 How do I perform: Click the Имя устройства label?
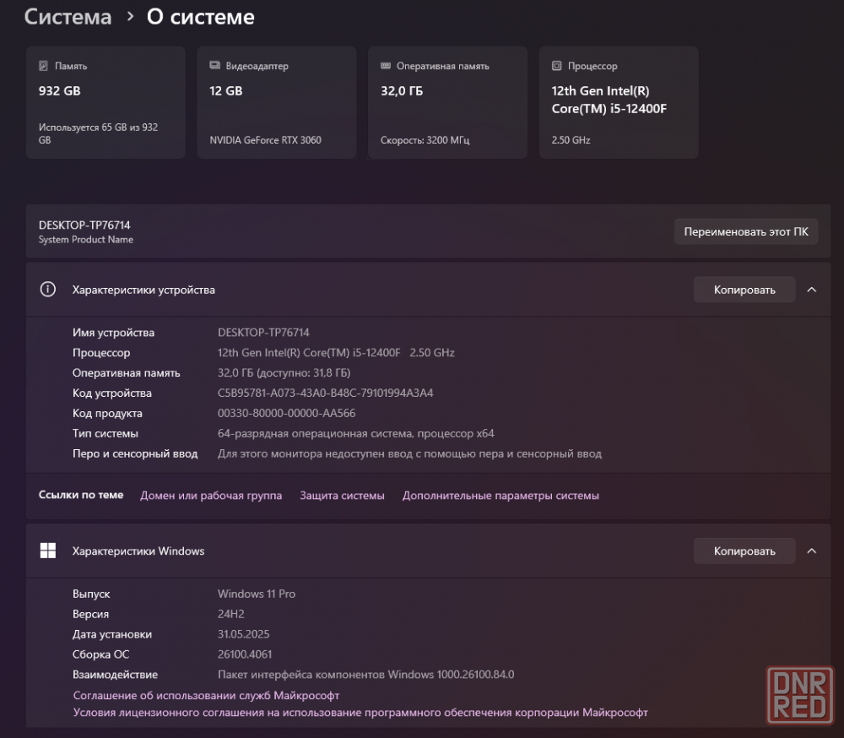click(113, 333)
